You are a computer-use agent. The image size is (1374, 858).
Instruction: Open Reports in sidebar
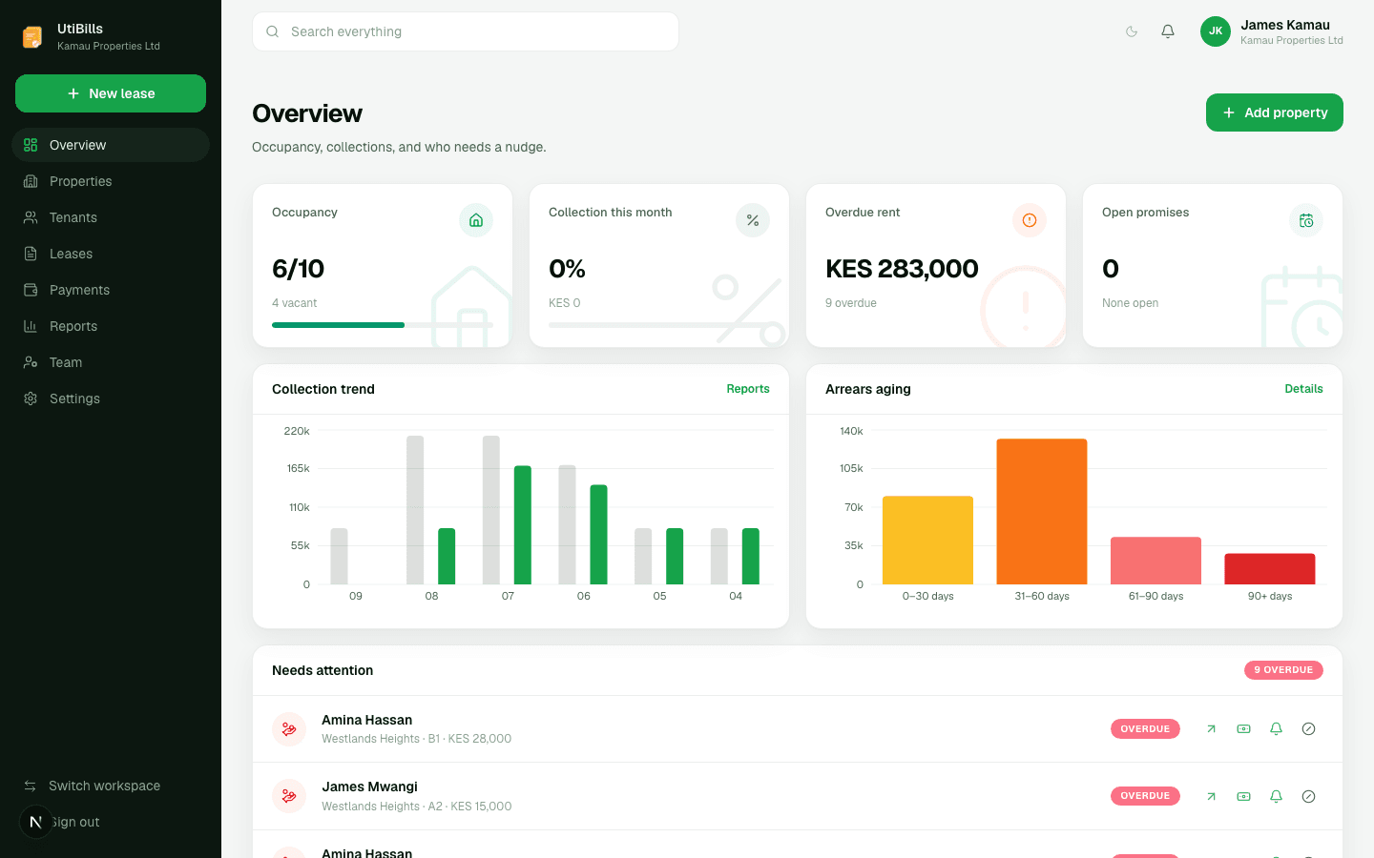click(x=111, y=326)
